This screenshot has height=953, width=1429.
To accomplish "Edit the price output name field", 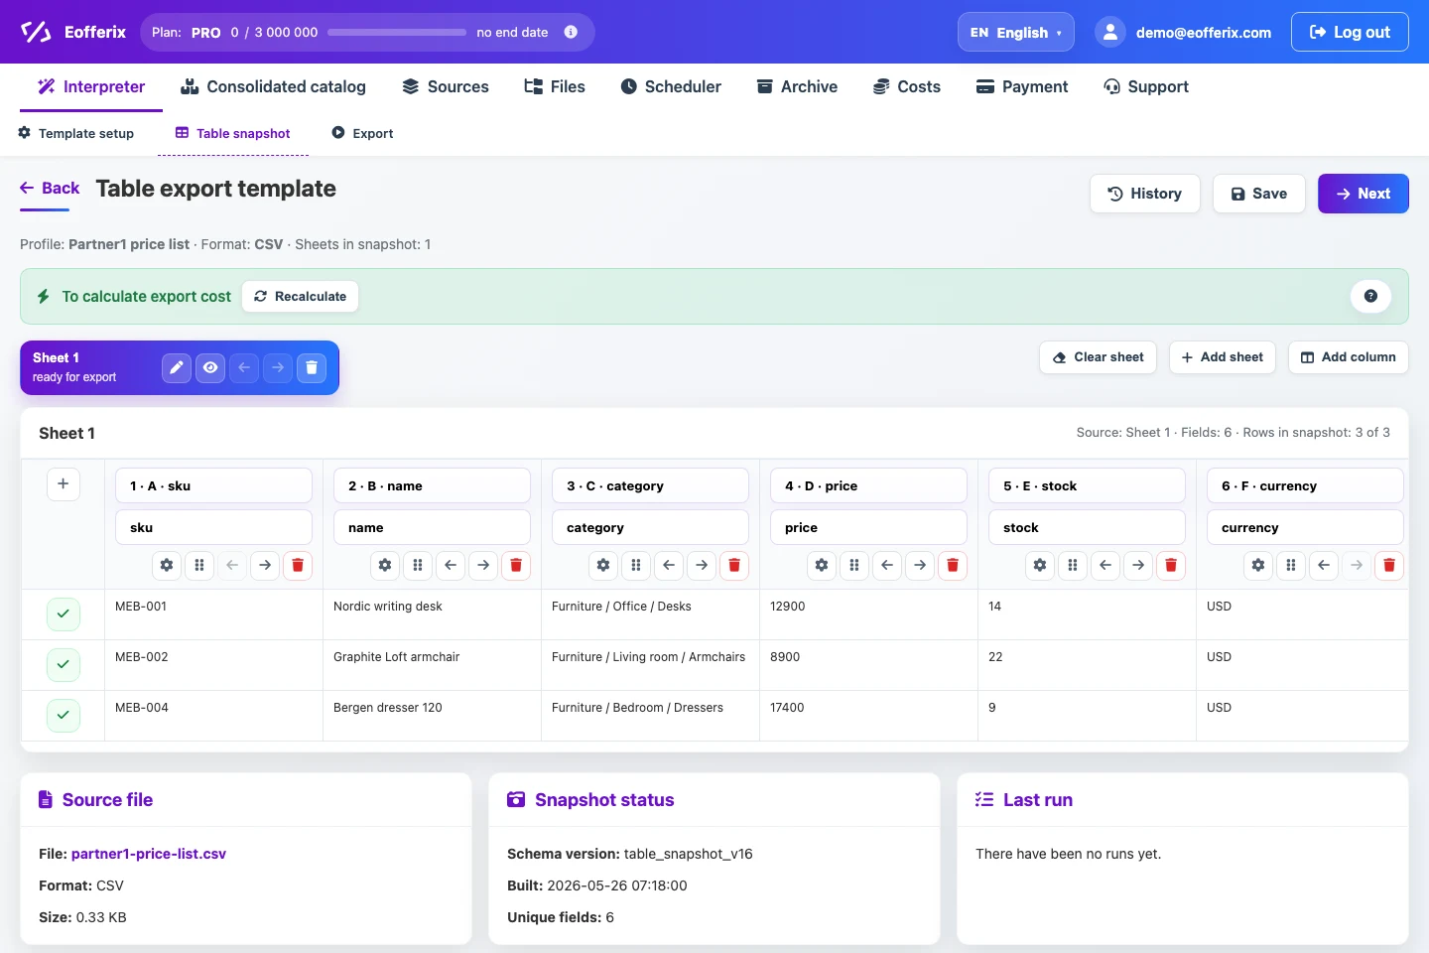I will [x=869, y=527].
